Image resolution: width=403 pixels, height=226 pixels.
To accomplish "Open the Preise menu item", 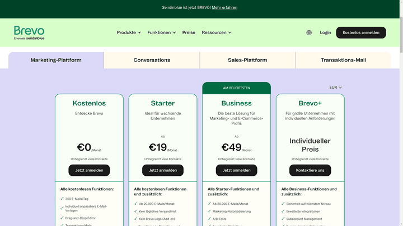I will [x=189, y=32].
